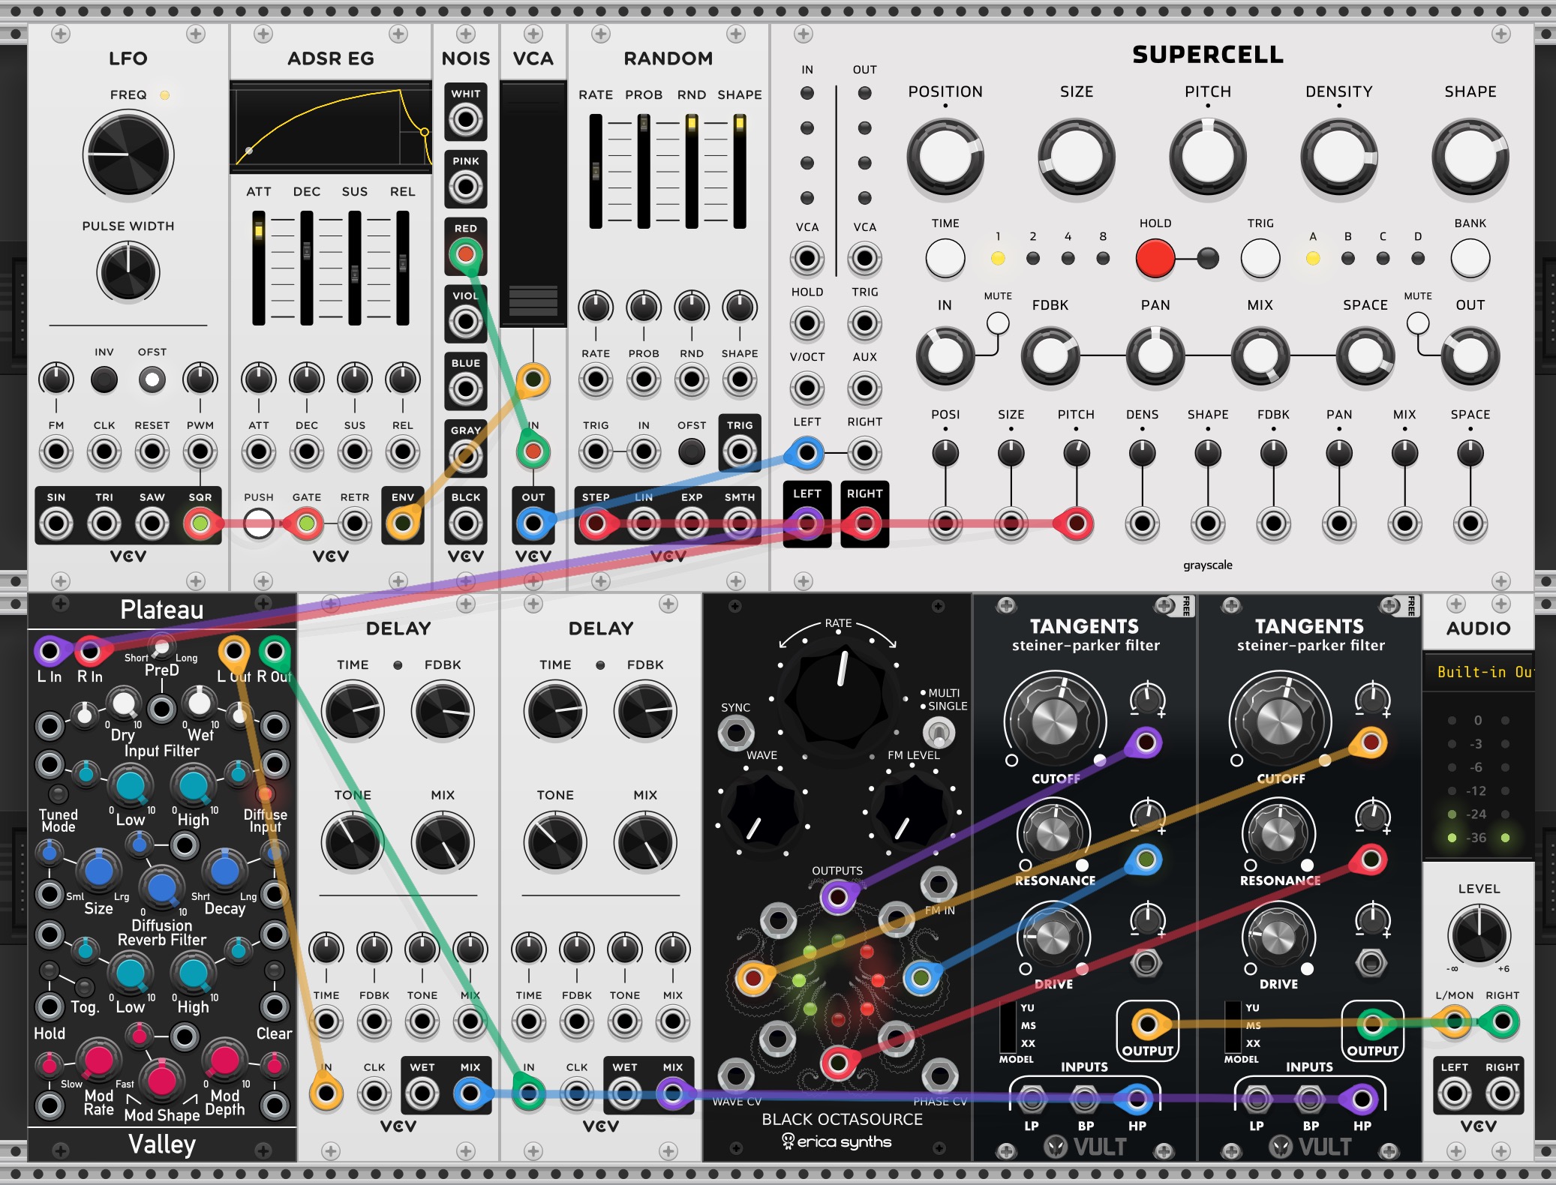Click the Random RATE slider
This screenshot has height=1185, width=1556.
(x=596, y=171)
